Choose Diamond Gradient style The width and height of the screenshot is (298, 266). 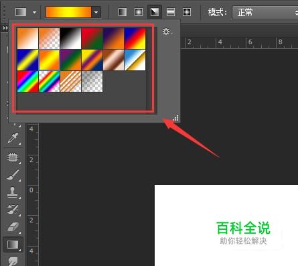(x=187, y=12)
